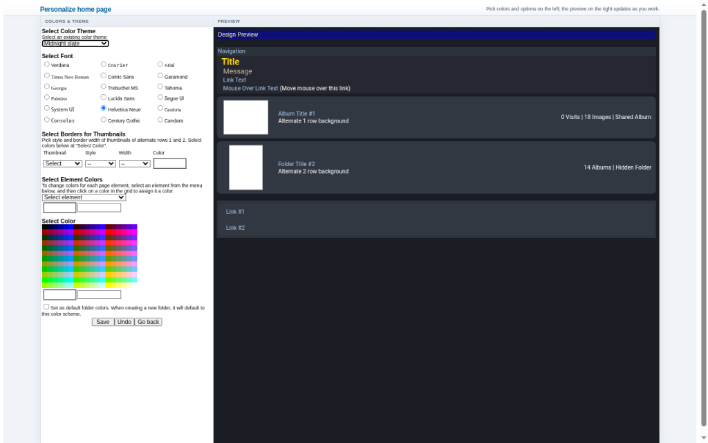
Task: Click the Go back button
Action: click(x=148, y=322)
